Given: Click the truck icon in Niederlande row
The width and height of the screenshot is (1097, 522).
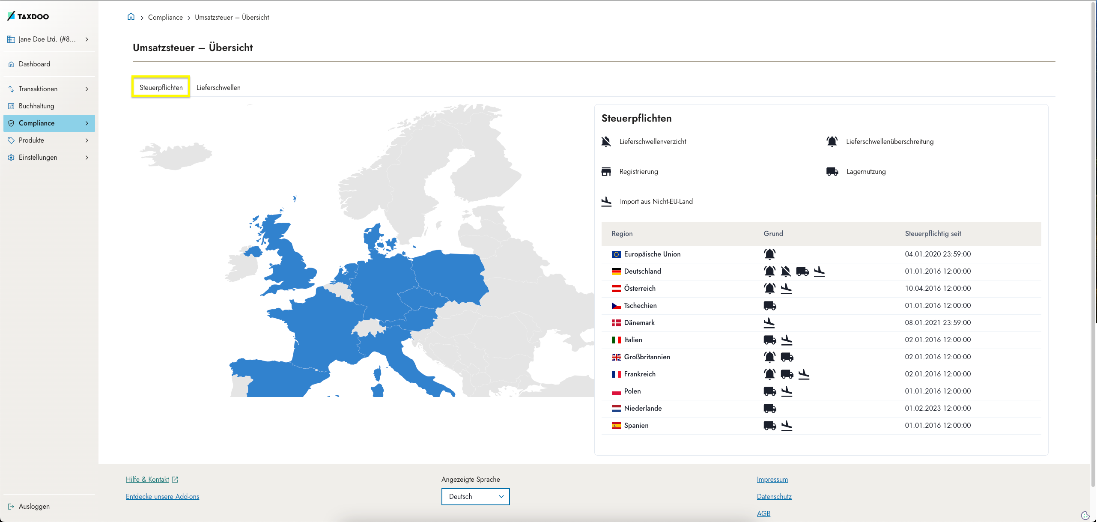Looking at the screenshot, I should (770, 409).
